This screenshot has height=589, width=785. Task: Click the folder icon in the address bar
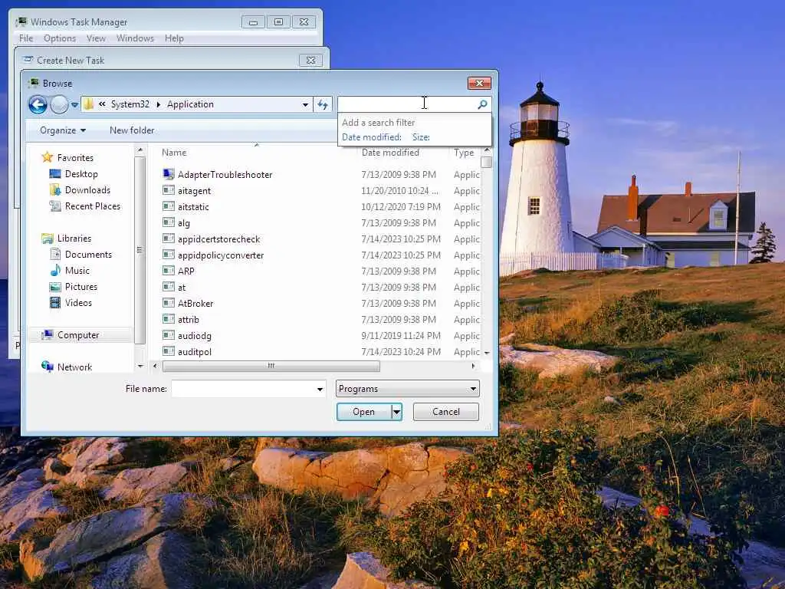click(89, 104)
